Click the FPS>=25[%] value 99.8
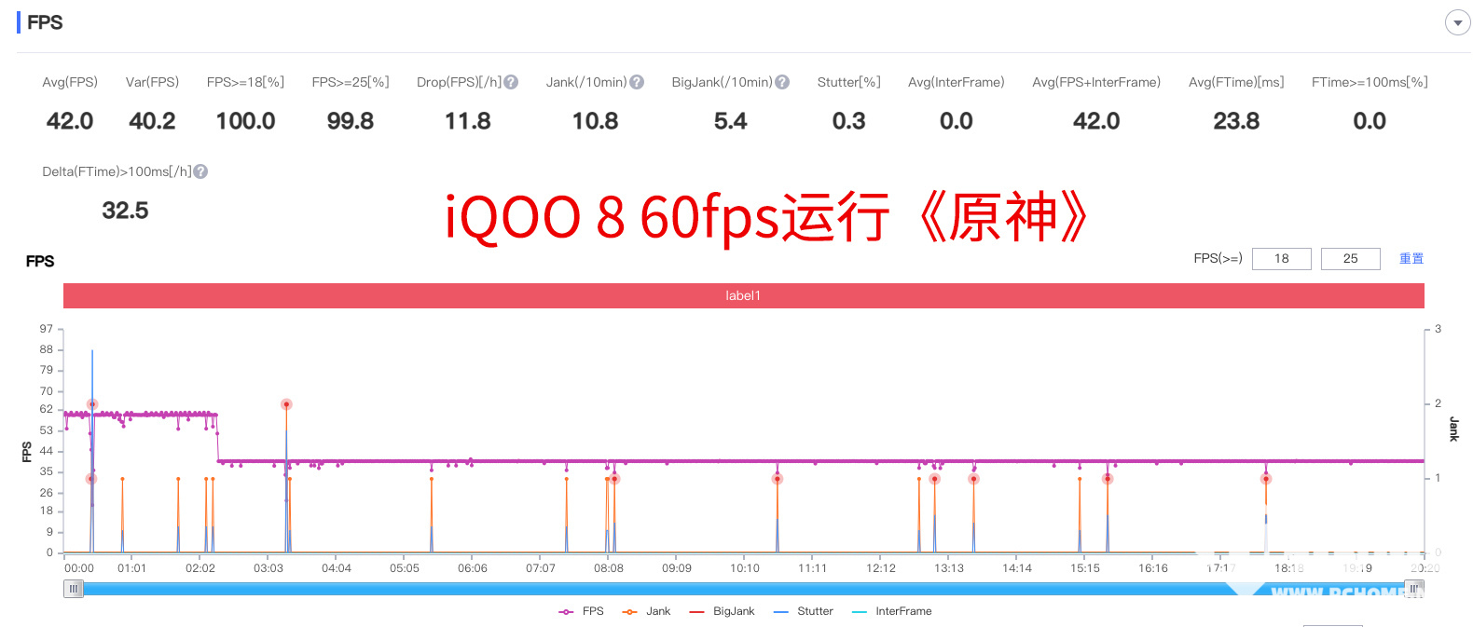The image size is (1473, 627). pyautogui.click(x=351, y=121)
